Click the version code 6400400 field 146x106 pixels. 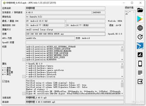99,13
